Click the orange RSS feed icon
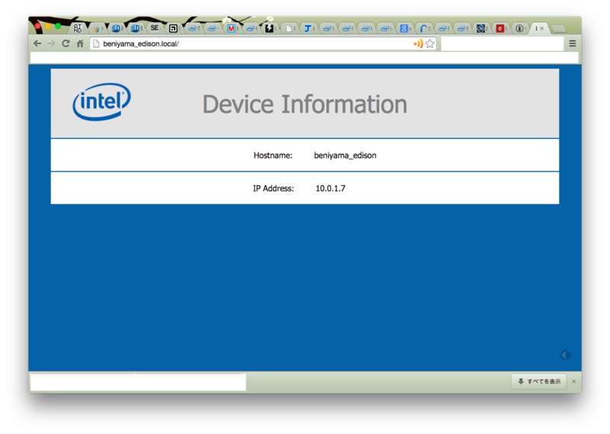The width and height of the screenshot is (610, 434). [x=418, y=43]
